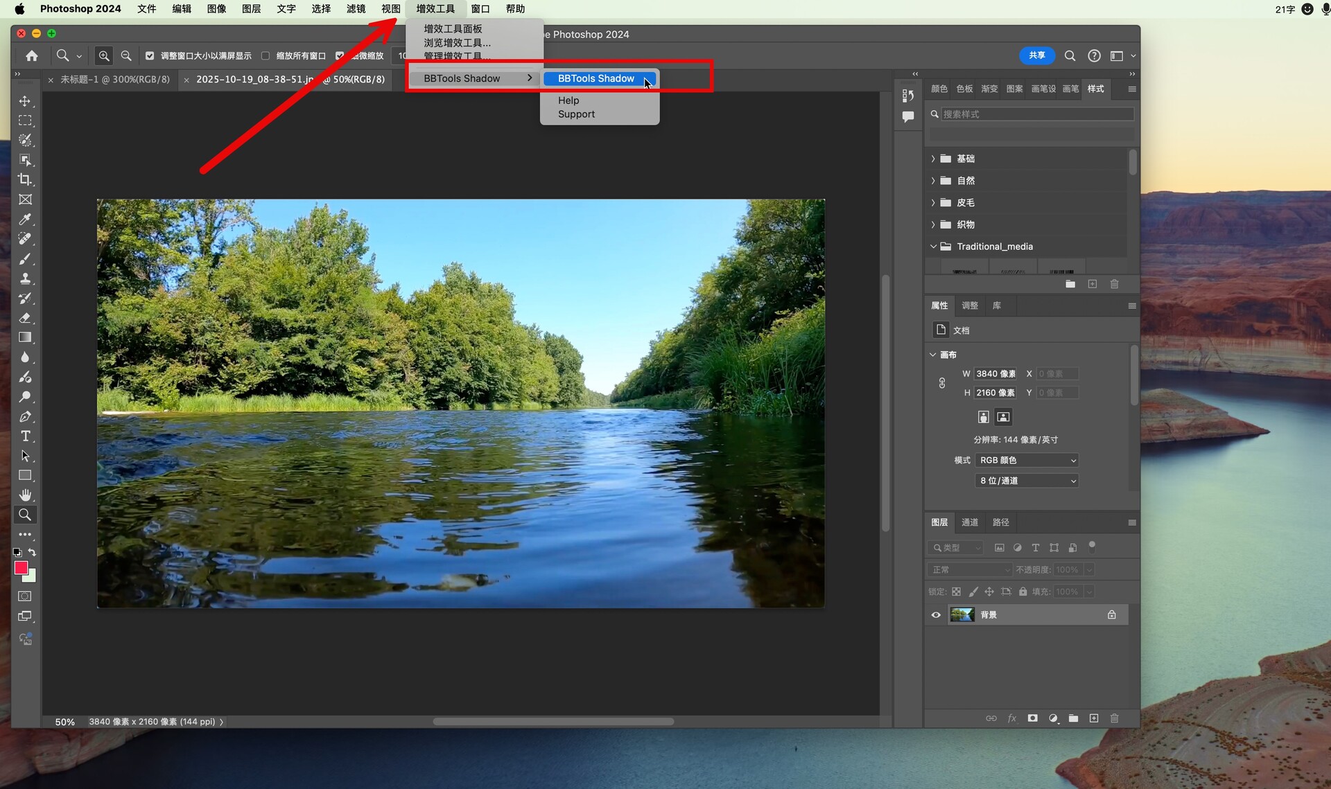The width and height of the screenshot is (1331, 789).
Task: Select the Brush tool
Action: [25, 258]
